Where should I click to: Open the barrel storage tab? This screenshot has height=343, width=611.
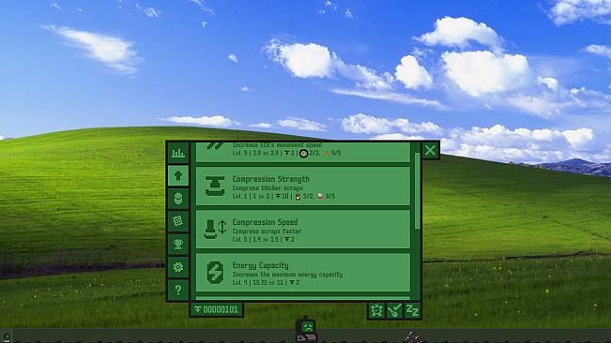click(178, 199)
